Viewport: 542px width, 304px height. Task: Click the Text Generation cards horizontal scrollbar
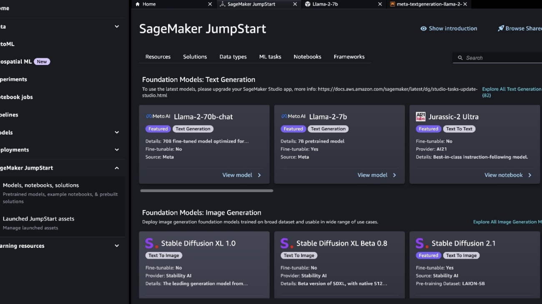pos(207,191)
